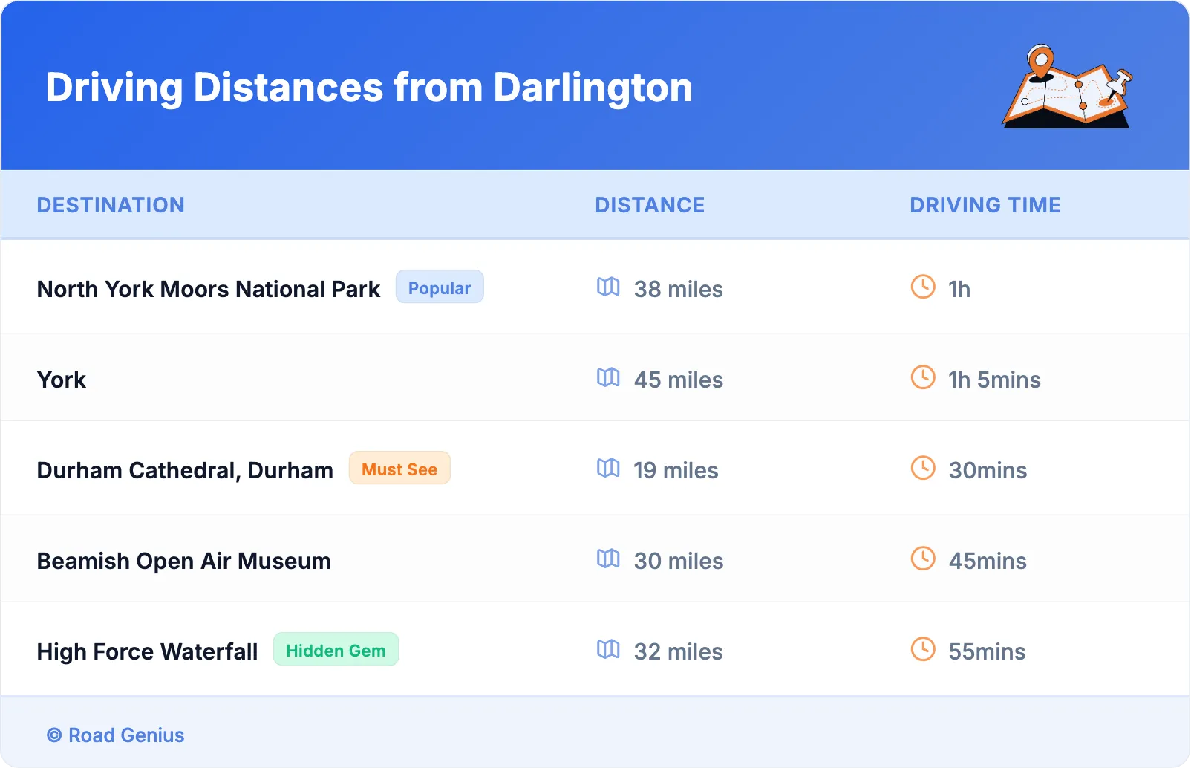Click the map icon beside 38 miles
Screen dimensions: 1191x768
click(x=608, y=287)
